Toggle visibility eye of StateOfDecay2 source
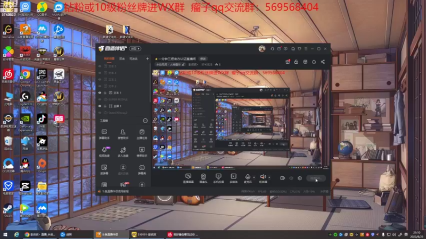 pyautogui.click(x=100, y=113)
